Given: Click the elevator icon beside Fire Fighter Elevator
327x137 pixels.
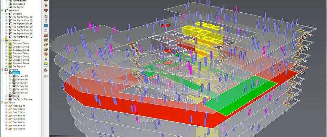Looking at the screenshot, I should pos(10,99).
